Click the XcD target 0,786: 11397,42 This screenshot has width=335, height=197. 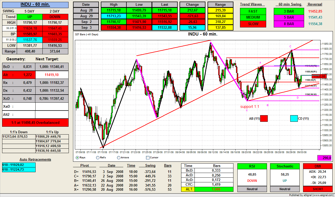coord(52,98)
